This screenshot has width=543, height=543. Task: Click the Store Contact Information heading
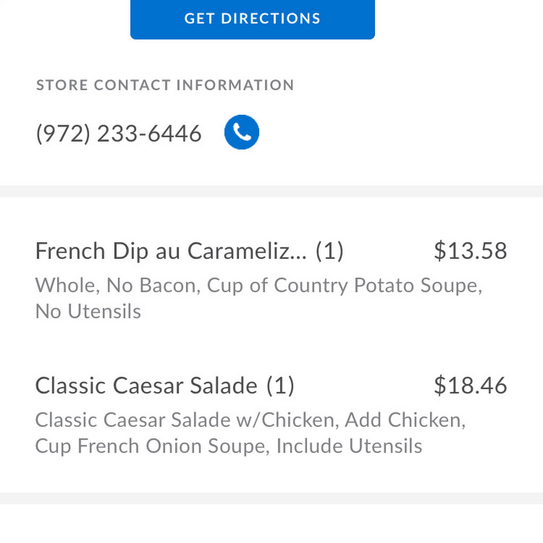point(165,85)
